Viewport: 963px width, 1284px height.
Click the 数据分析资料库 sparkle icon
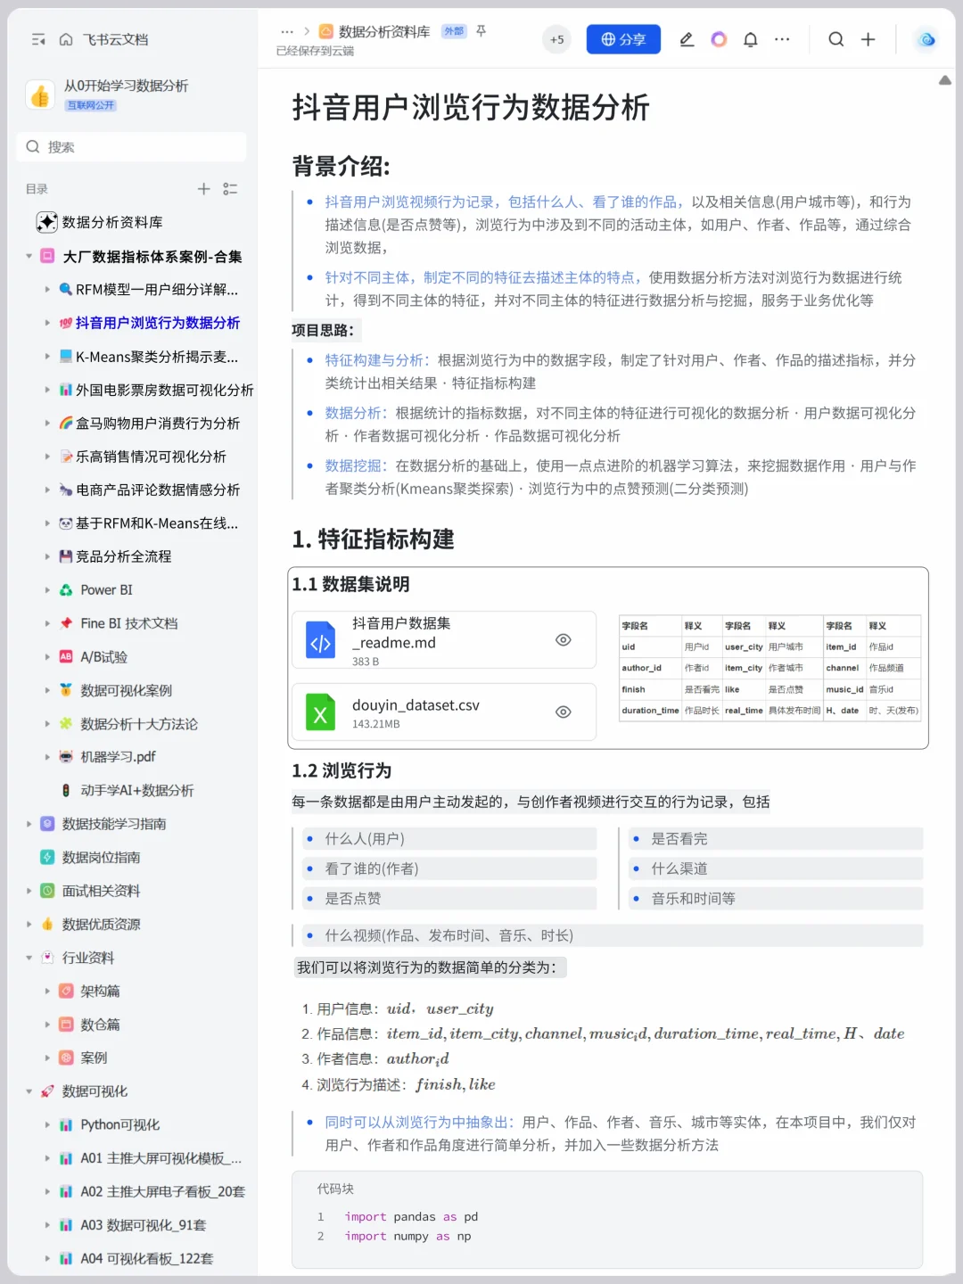click(46, 222)
